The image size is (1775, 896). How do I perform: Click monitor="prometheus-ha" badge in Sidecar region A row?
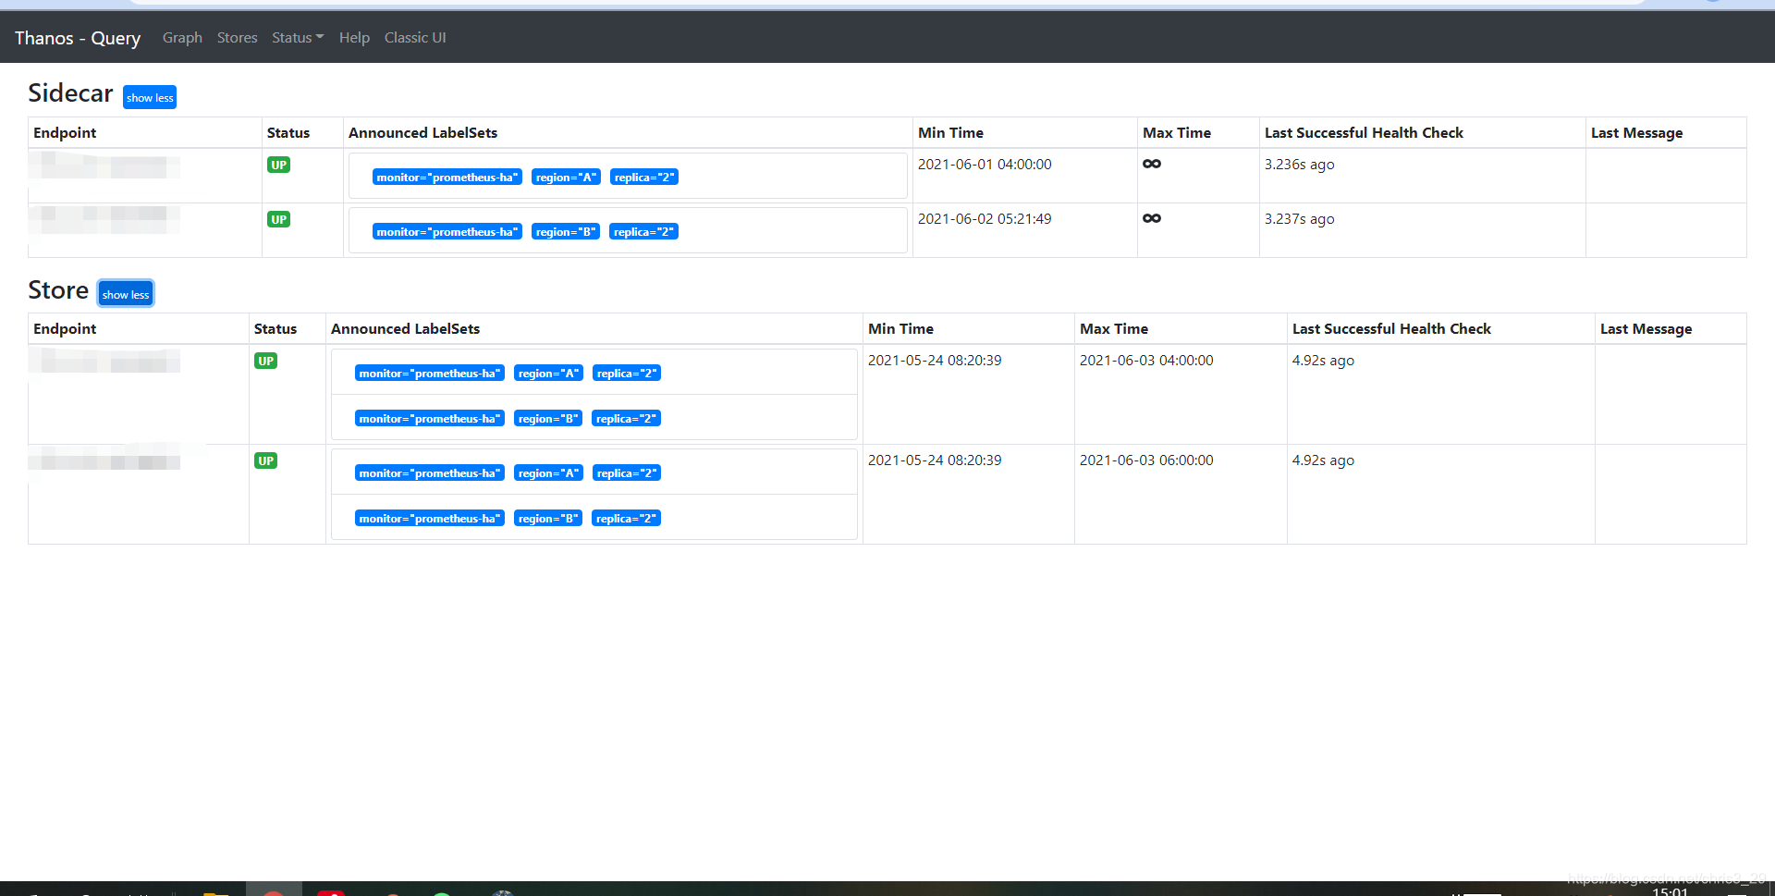(447, 178)
